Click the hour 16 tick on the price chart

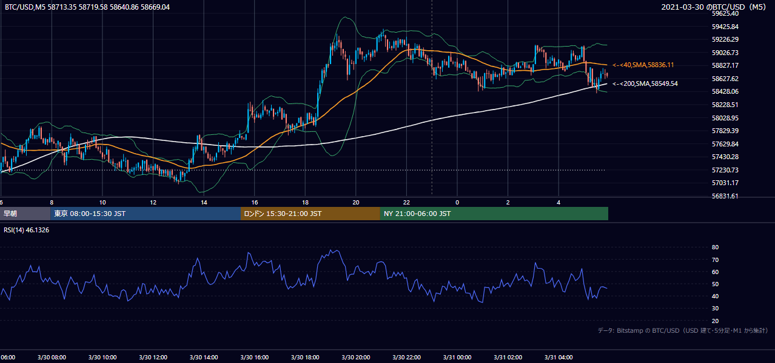(x=255, y=202)
